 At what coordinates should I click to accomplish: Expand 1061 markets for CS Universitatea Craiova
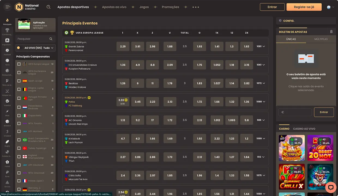[x=261, y=65]
